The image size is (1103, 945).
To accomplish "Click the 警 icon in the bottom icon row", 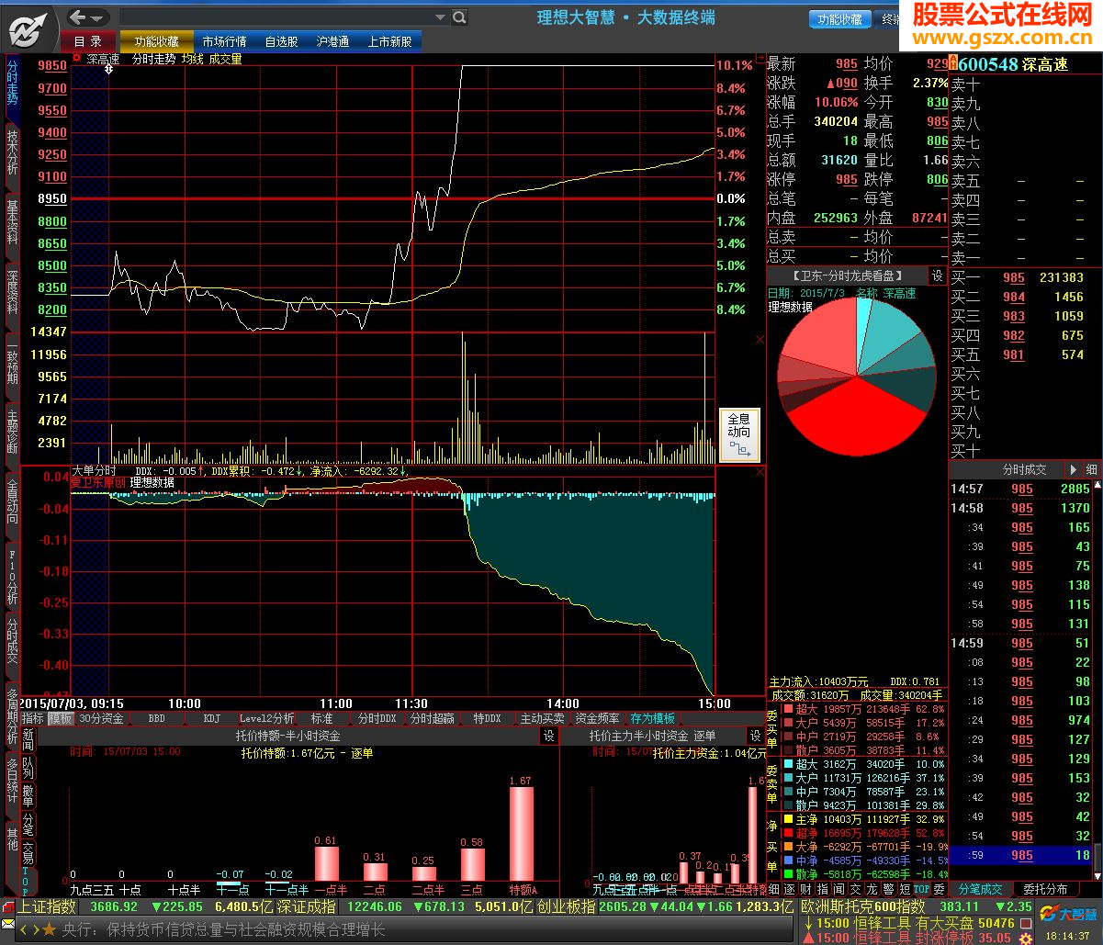I will (x=889, y=889).
